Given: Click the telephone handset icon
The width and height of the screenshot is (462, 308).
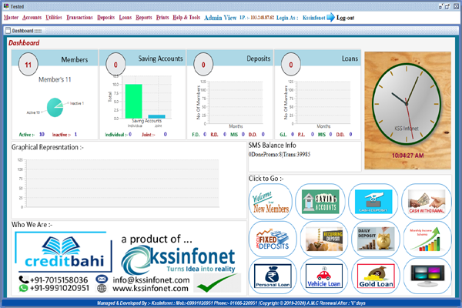Looking at the screenshot, I should [23, 279].
